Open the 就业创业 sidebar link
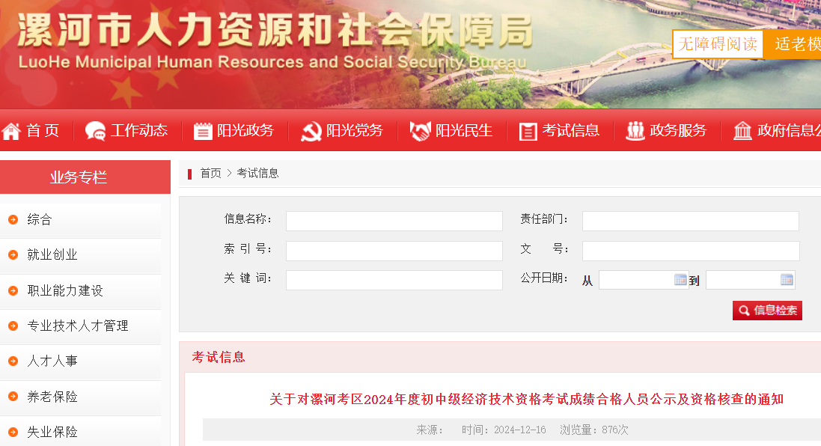Viewport: 821px width, 446px height. pos(52,255)
